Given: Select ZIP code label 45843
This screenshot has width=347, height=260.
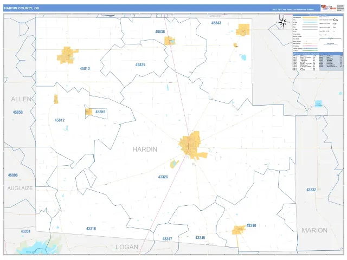Looking at the screenshot, I should [216, 23].
